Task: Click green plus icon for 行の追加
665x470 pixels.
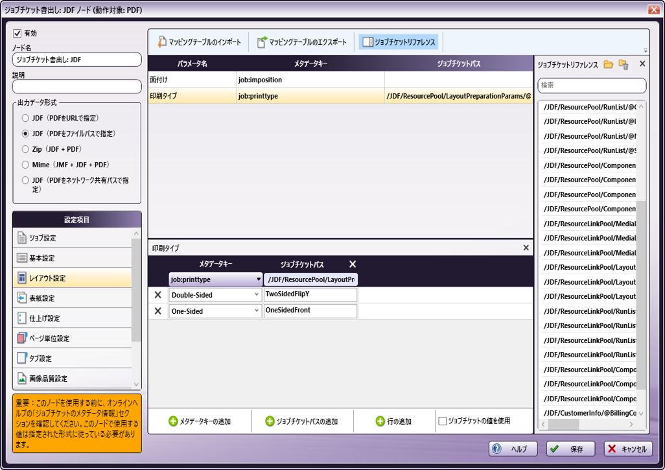Action: (380, 421)
